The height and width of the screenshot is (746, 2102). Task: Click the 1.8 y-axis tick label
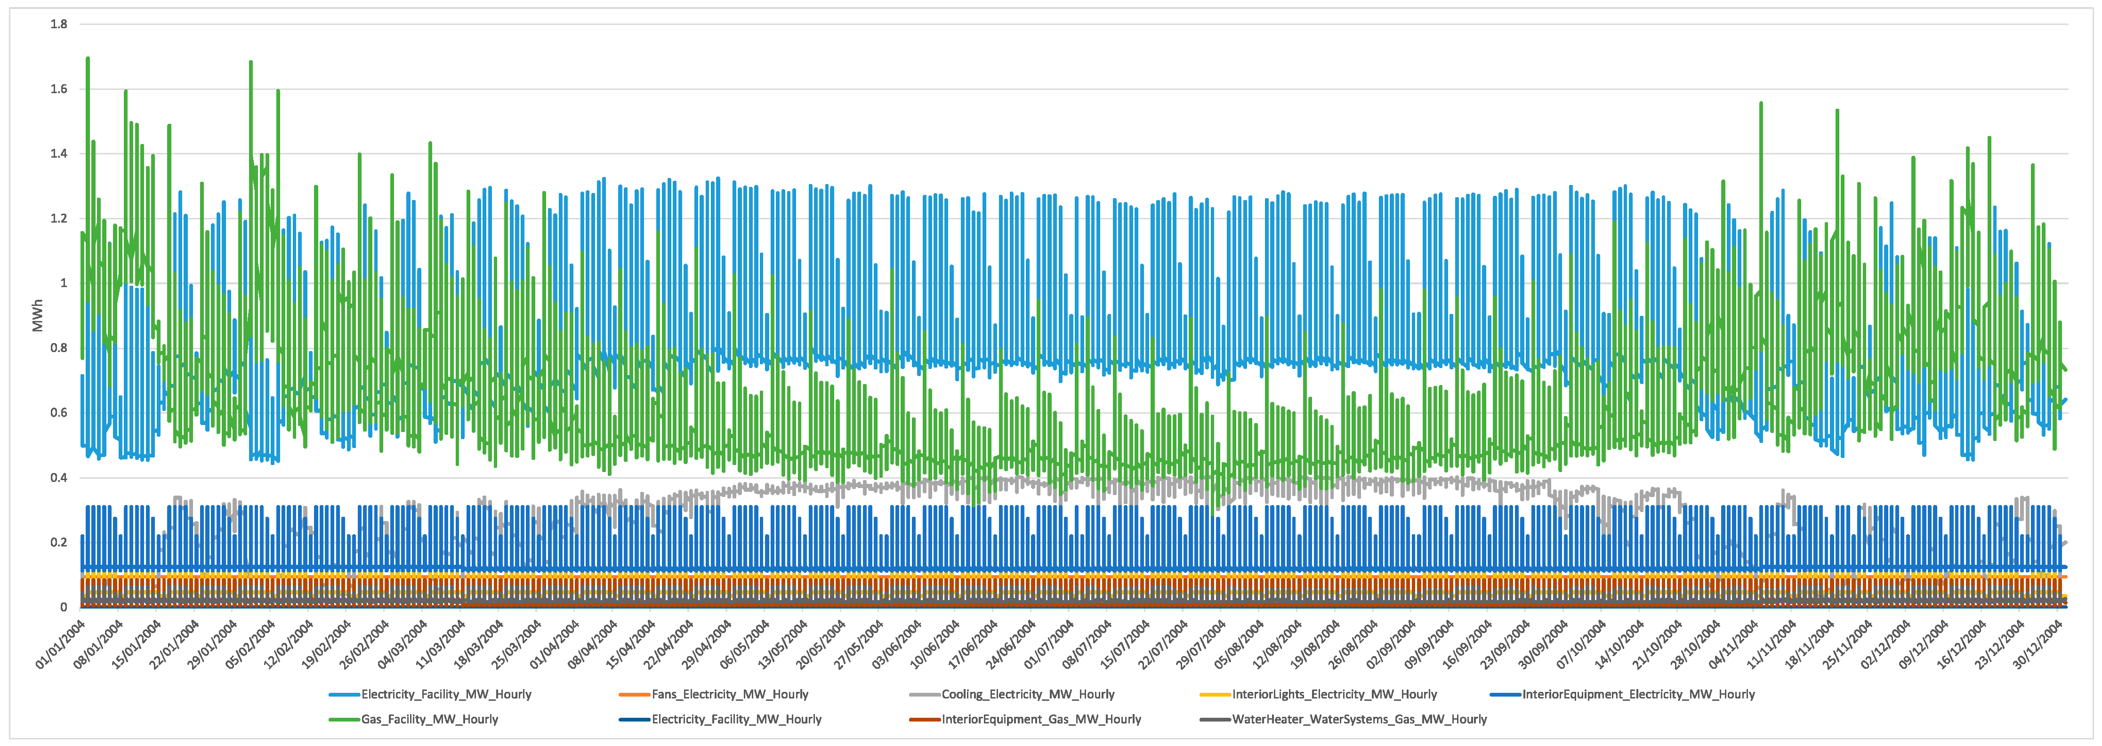pos(59,24)
